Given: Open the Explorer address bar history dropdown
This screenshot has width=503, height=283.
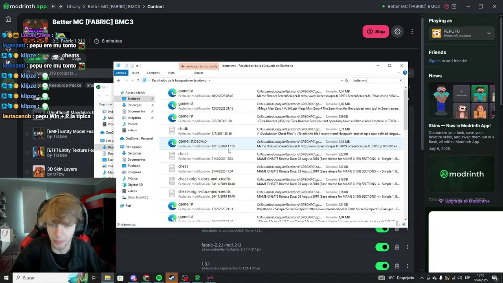Looking at the screenshot, I should pyautogui.click(x=342, y=81).
